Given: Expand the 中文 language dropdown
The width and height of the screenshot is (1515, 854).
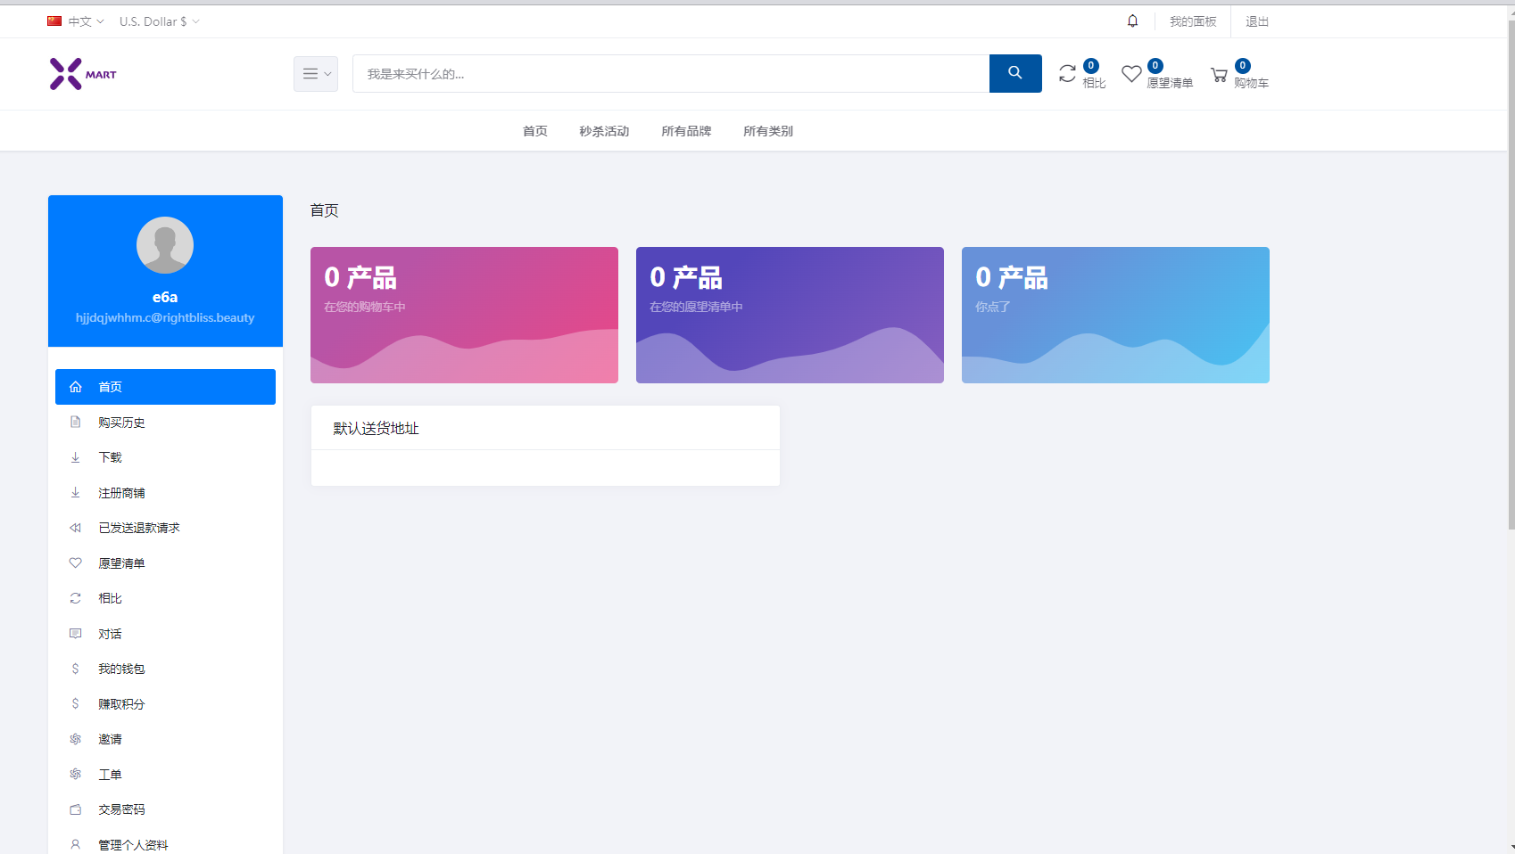Looking at the screenshot, I should [x=77, y=21].
